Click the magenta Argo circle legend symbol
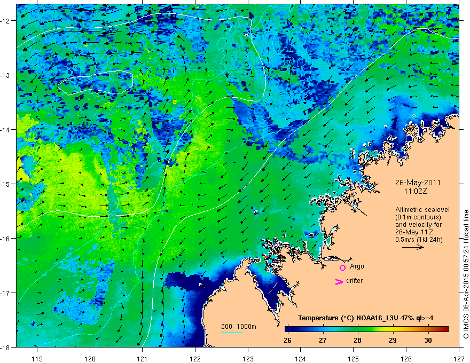The image size is (470, 363). pyautogui.click(x=342, y=267)
